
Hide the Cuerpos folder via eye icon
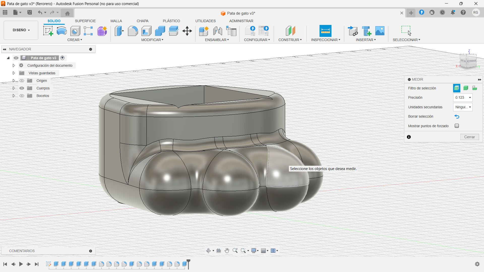click(x=22, y=88)
